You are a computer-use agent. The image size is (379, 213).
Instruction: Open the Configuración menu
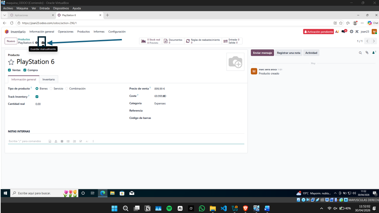[x=117, y=32]
